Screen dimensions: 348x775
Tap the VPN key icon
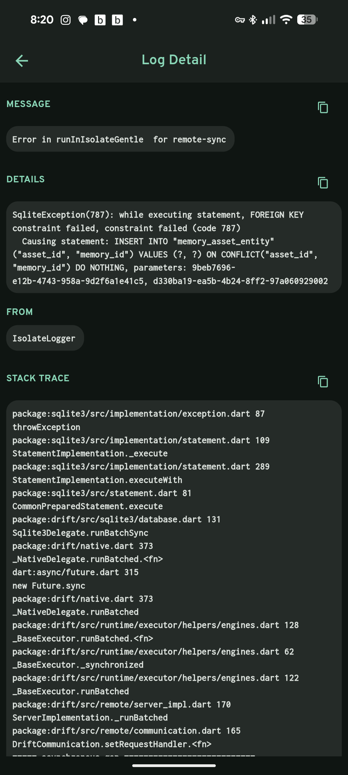pos(240,20)
